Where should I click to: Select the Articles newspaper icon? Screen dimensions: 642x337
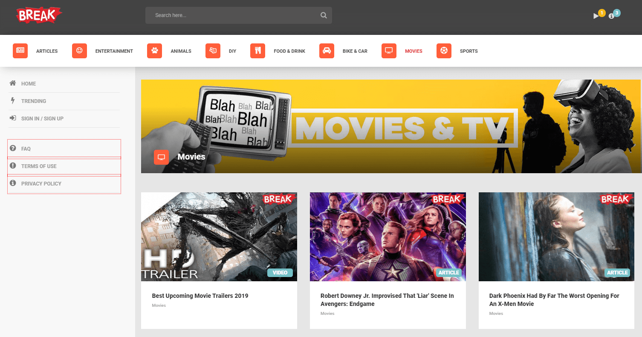[x=20, y=51]
